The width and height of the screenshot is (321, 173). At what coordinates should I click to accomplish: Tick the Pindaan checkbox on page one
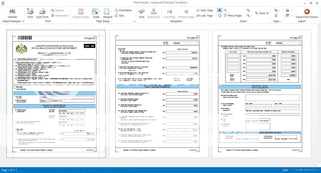[15, 87]
